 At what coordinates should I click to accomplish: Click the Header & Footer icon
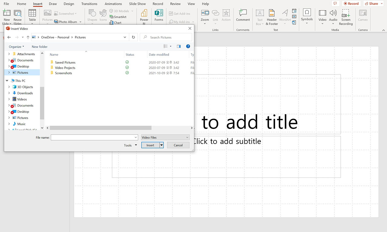pyautogui.click(x=272, y=13)
